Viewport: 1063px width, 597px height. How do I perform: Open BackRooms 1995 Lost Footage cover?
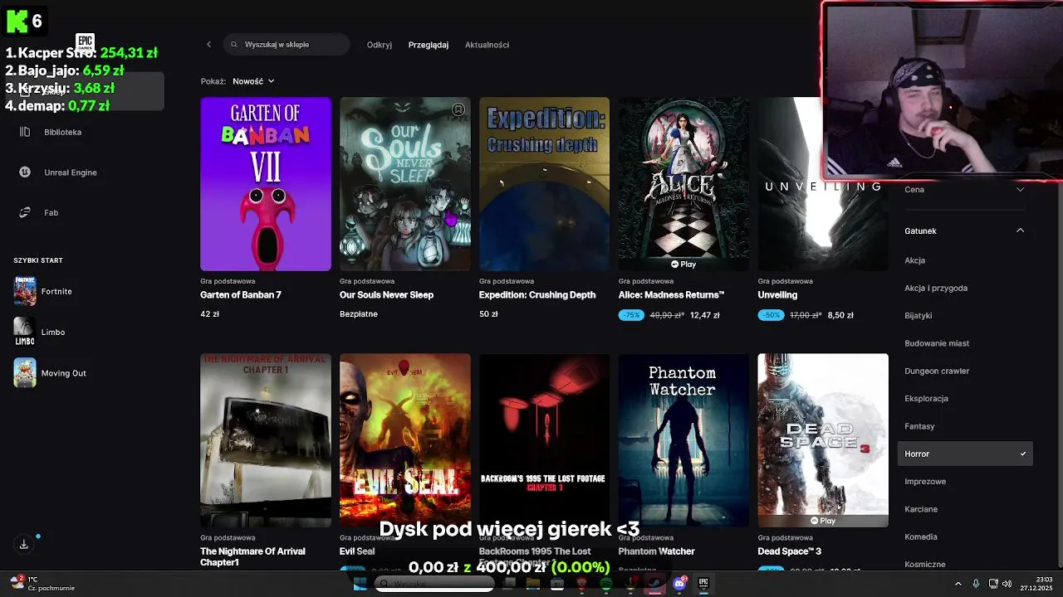point(544,440)
